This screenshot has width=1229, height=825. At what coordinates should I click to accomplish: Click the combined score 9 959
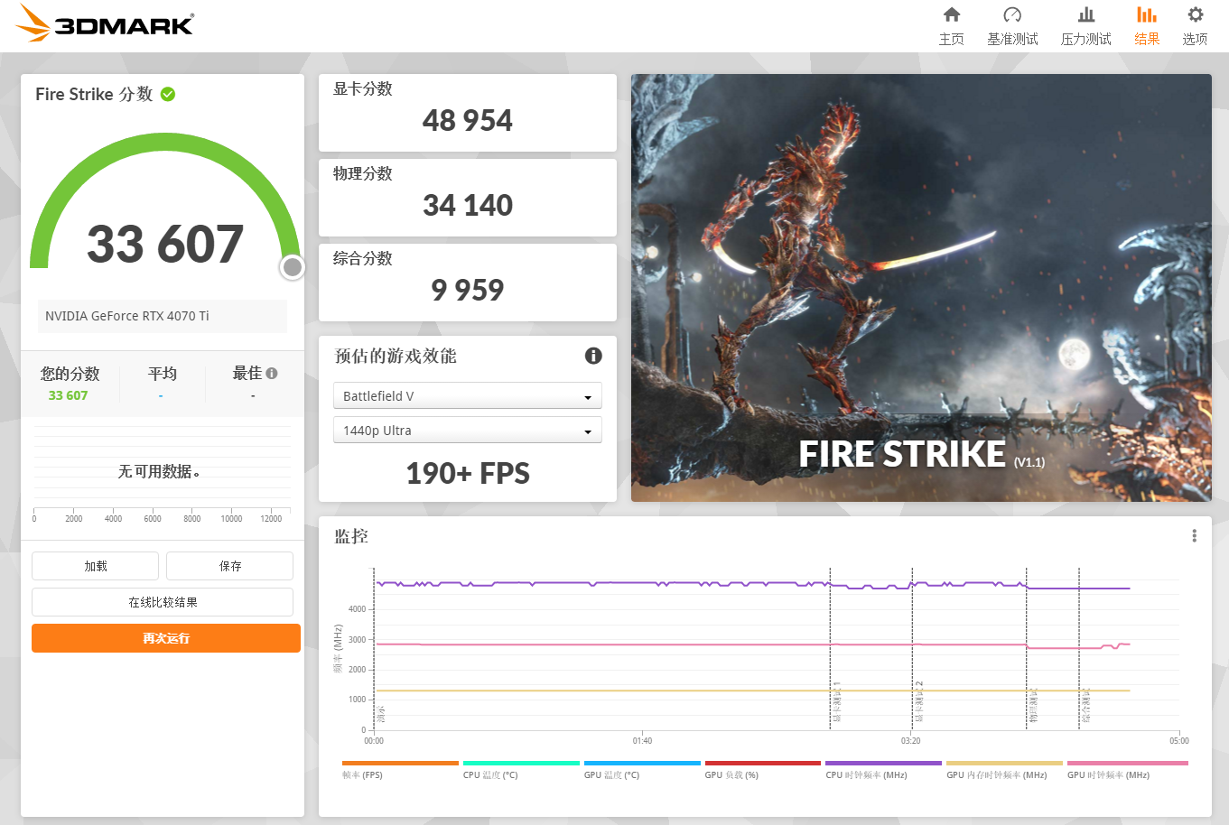468,291
